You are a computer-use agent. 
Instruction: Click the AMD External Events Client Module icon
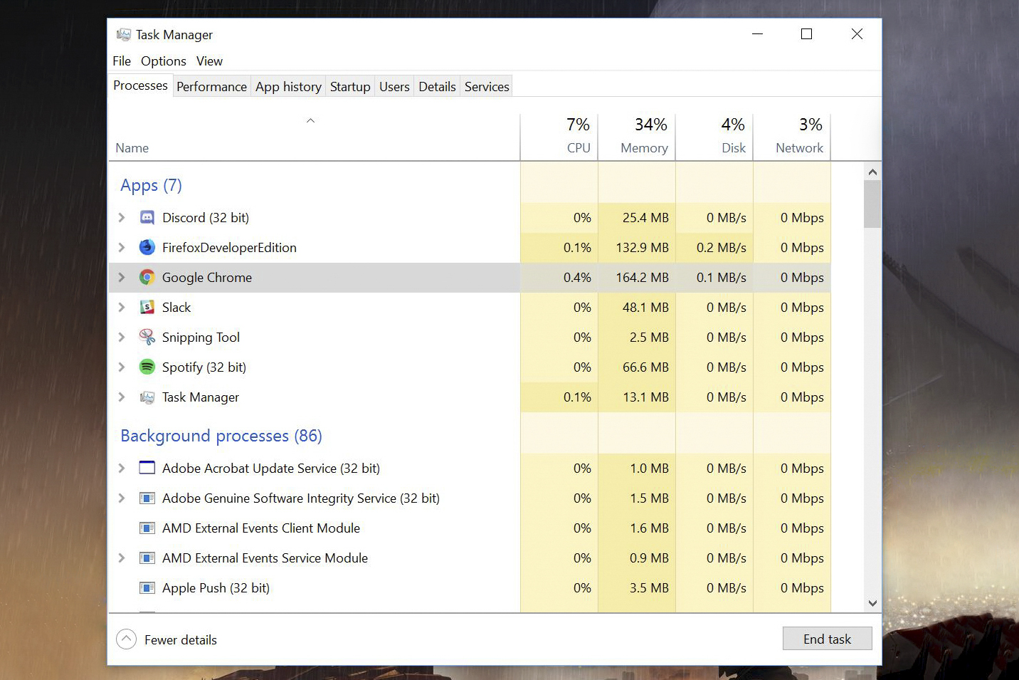(147, 528)
